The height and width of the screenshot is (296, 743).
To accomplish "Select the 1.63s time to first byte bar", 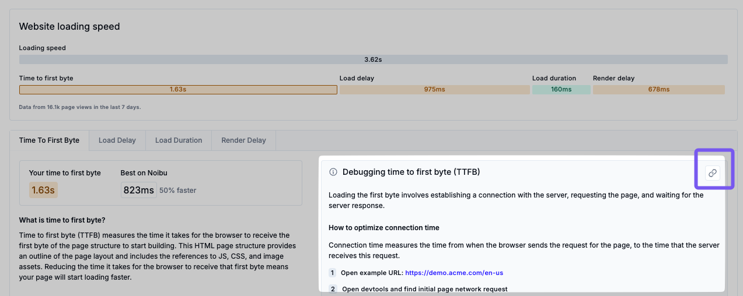I will pos(178,90).
